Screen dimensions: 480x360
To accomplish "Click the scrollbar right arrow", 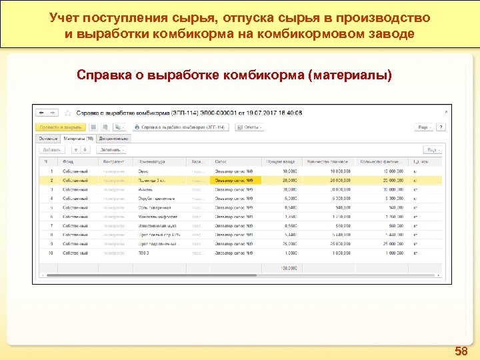I will coord(439,275).
